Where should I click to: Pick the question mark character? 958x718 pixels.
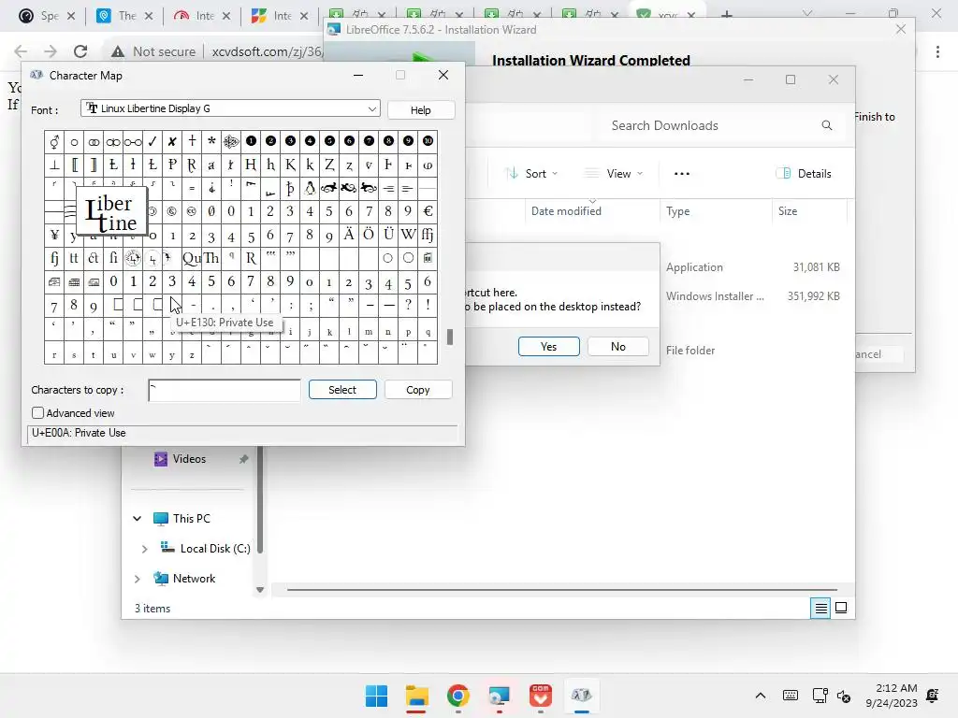408,305
